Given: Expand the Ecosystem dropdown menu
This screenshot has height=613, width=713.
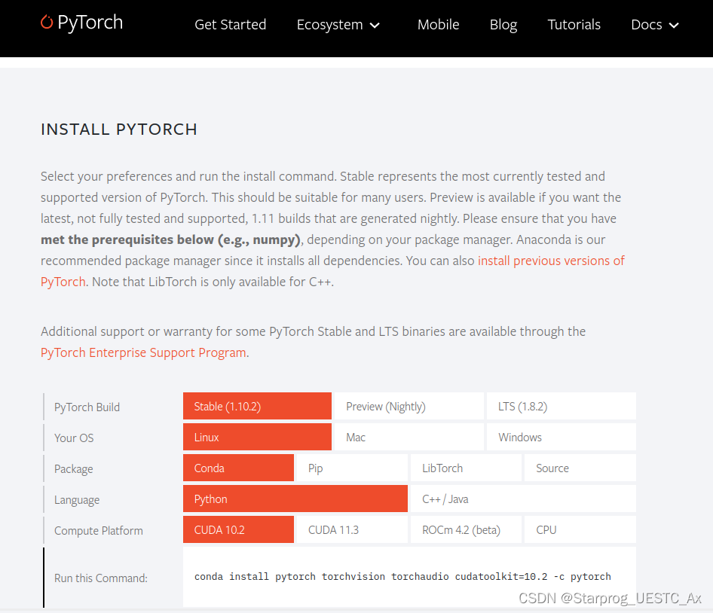Looking at the screenshot, I should pyautogui.click(x=338, y=25).
